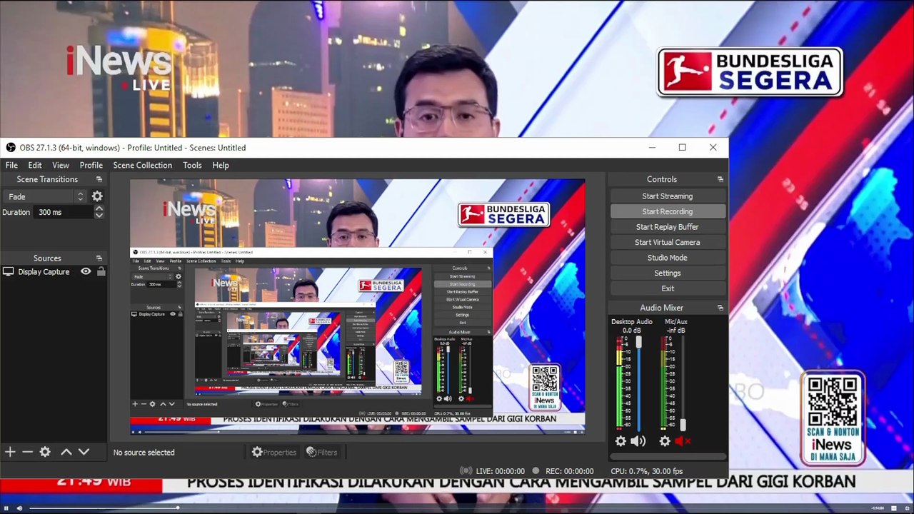The image size is (914, 514).
Task: Click Start Virtual Camera button
Action: click(x=667, y=242)
